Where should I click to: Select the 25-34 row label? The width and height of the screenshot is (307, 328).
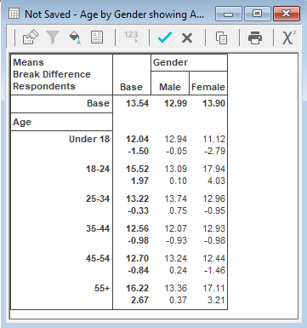click(98, 199)
